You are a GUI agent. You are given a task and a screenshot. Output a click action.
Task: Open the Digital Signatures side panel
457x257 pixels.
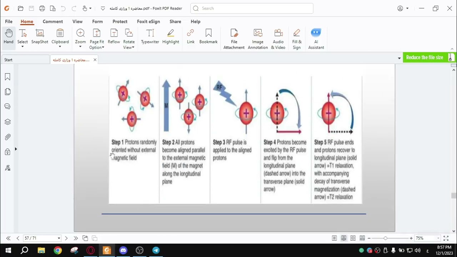[7, 168]
